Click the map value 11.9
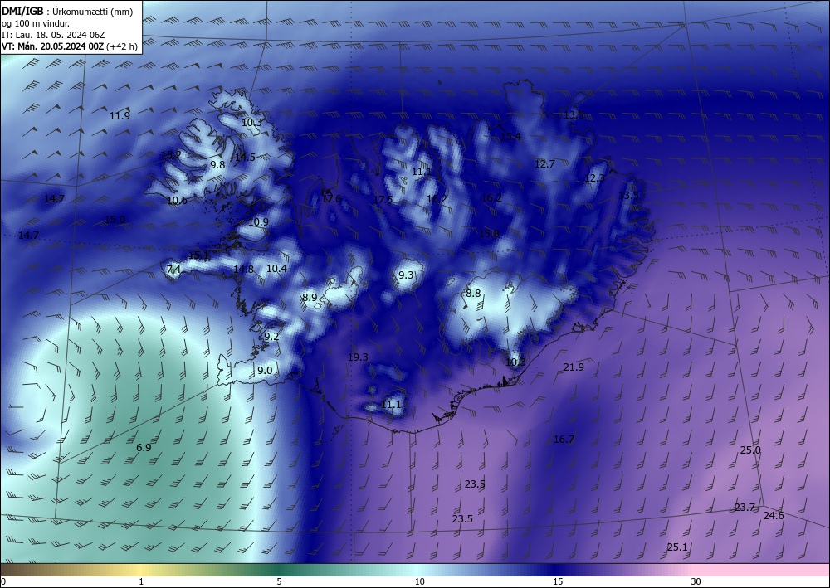 (x=120, y=116)
